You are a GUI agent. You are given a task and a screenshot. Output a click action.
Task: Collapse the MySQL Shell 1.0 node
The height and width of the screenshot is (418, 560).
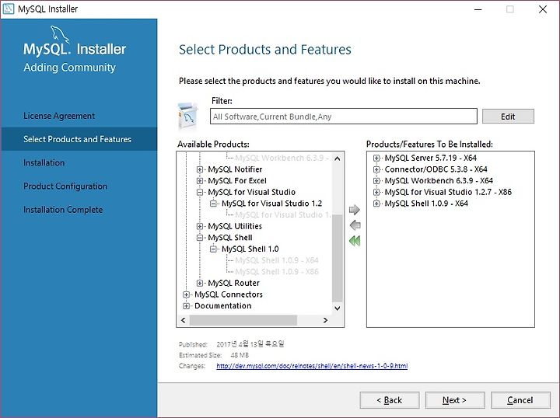coord(213,249)
